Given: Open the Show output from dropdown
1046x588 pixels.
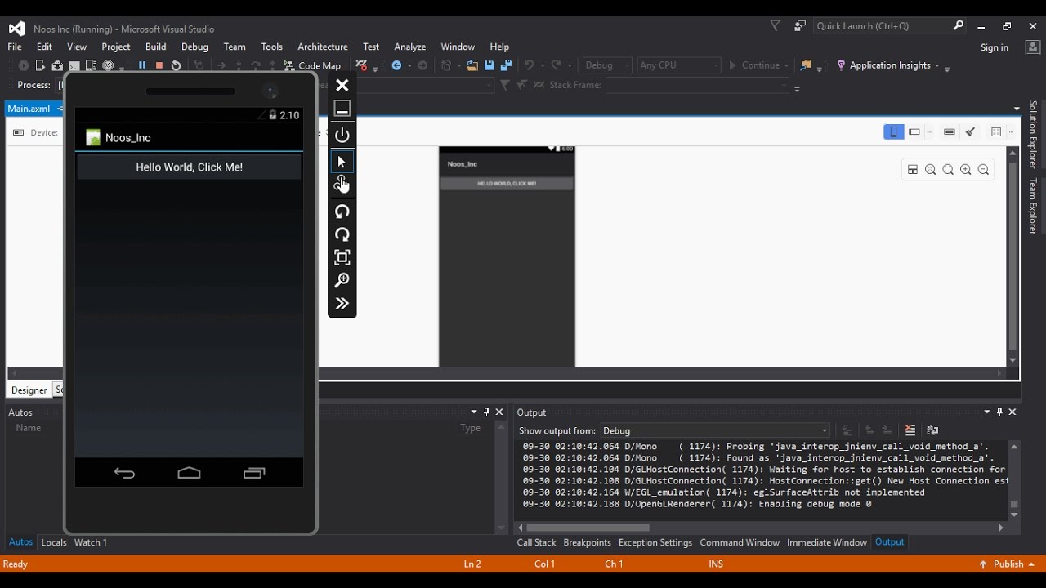Looking at the screenshot, I should (x=715, y=430).
